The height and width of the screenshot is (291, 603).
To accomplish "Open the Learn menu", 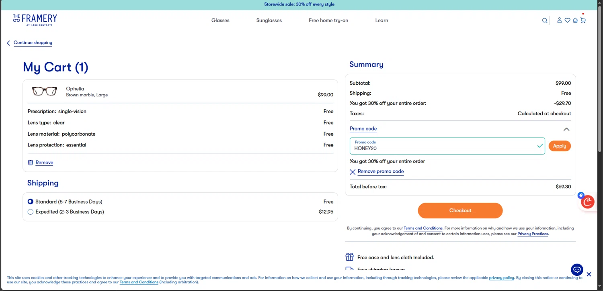I will pyautogui.click(x=381, y=20).
